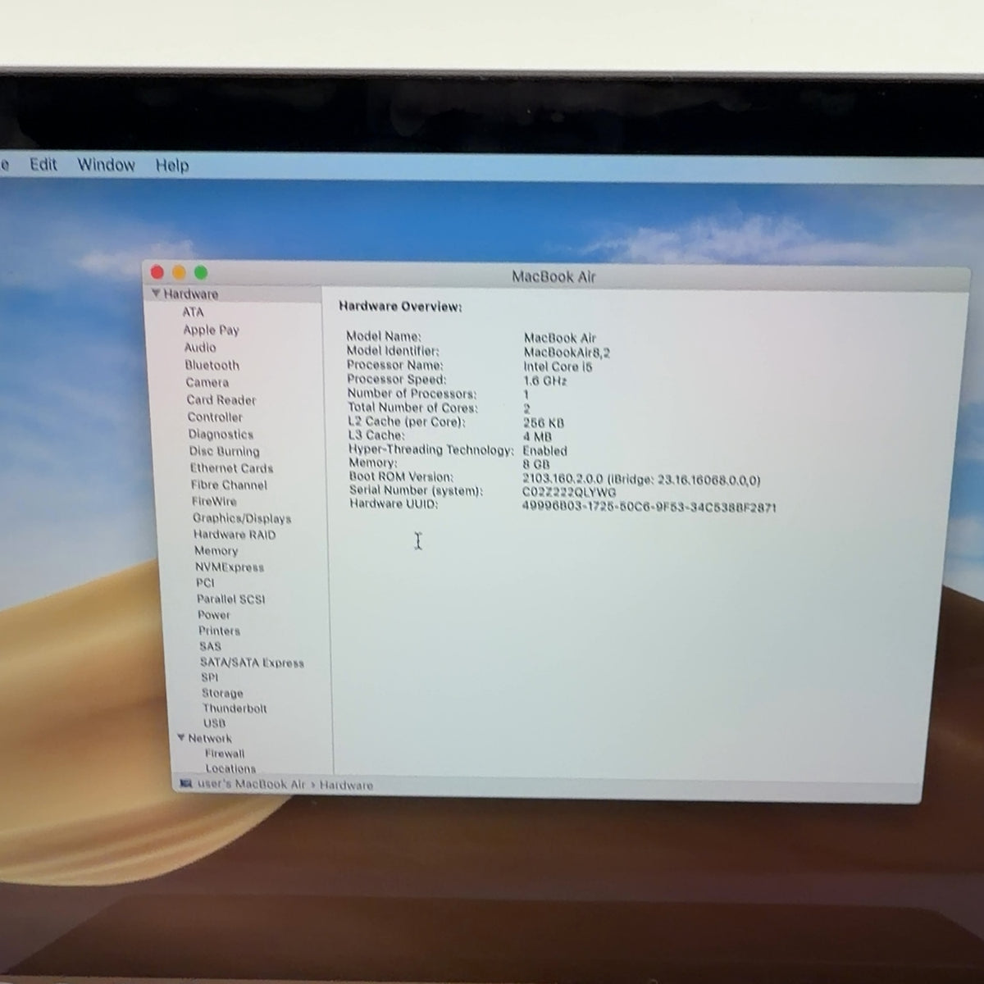Screen dimensions: 984x984
Task: Select NVMExpress in the sidebar
Action: point(230,567)
